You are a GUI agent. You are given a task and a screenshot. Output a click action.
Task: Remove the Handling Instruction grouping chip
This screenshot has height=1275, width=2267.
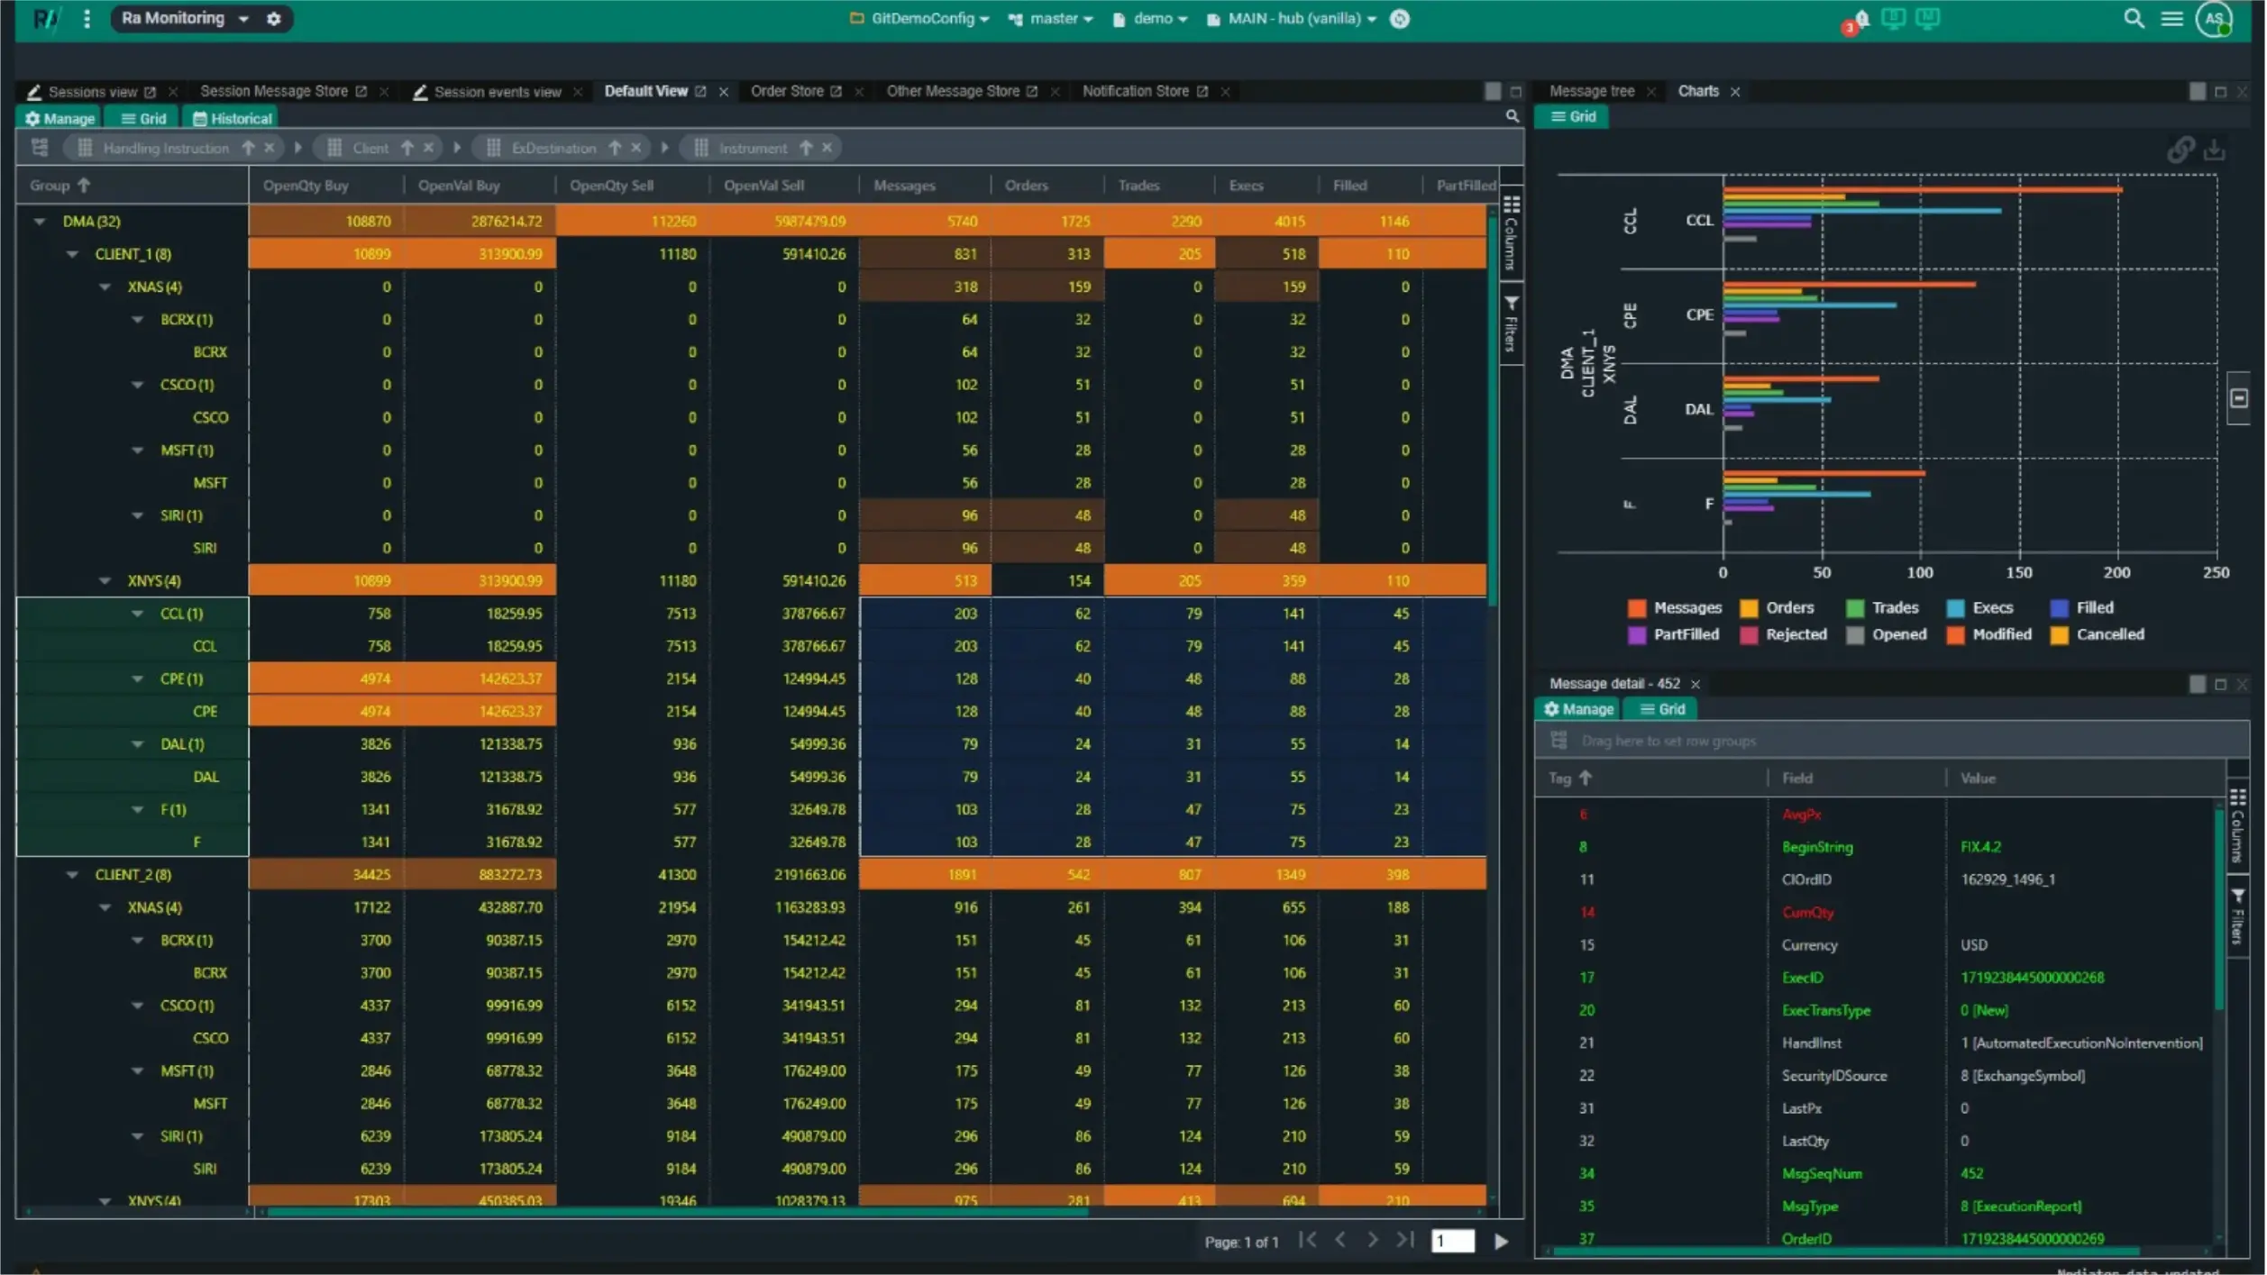[270, 148]
